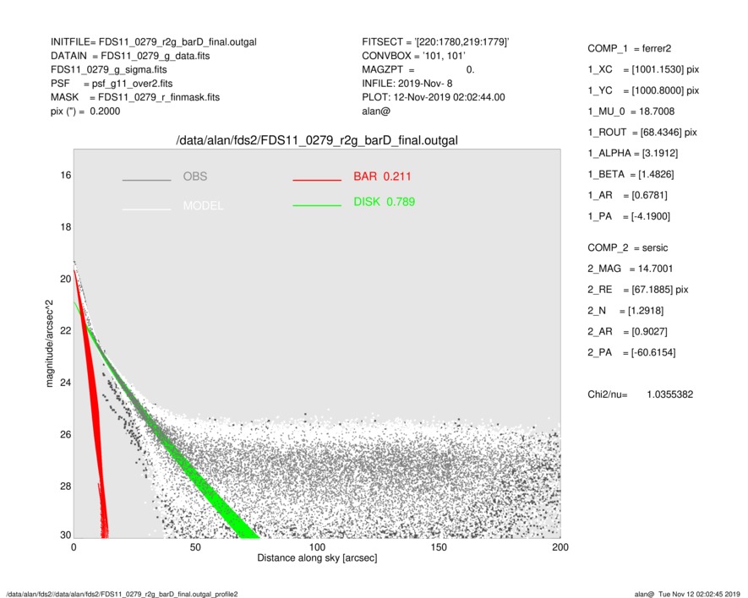Click the 1_ROUT = [68.4346] pix value
This screenshot has width=748, height=598.
[642, 133]
